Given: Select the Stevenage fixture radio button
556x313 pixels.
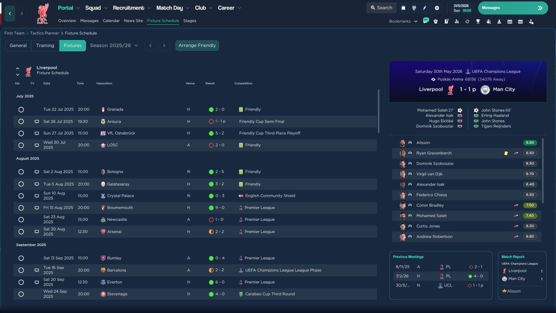Looking at the screenshot, I should pyautogui.click(x=21, y=294).
